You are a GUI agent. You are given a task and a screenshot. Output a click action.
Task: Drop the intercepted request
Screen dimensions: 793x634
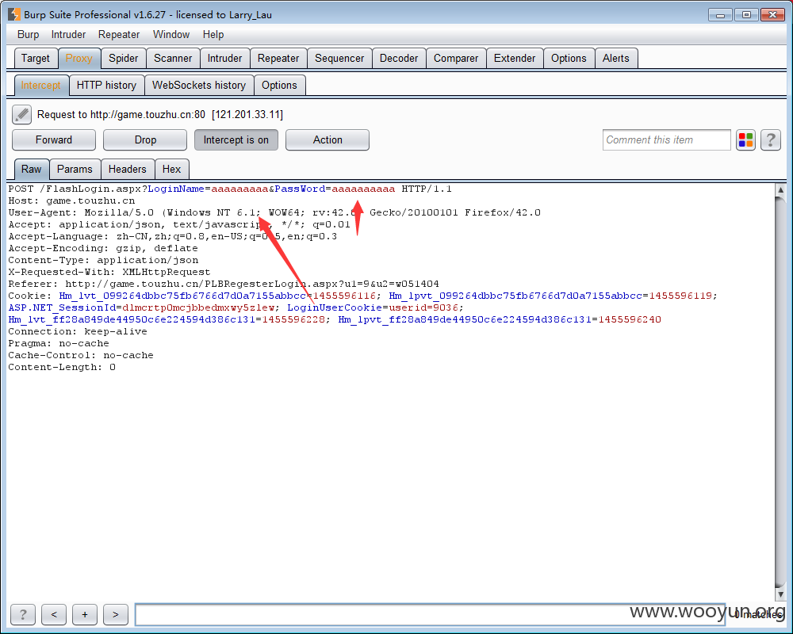tap(145, 140)
